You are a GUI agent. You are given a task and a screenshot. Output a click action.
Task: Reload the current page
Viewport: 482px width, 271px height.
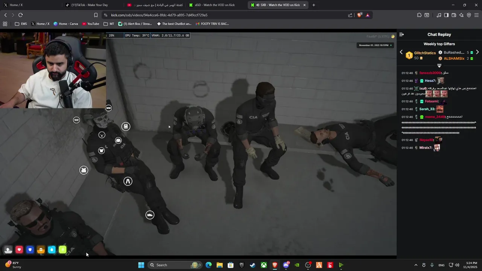20,15
